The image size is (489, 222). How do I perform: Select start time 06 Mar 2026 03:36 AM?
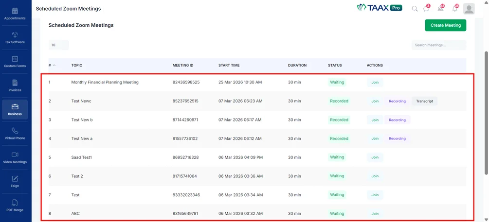point(240,176)
